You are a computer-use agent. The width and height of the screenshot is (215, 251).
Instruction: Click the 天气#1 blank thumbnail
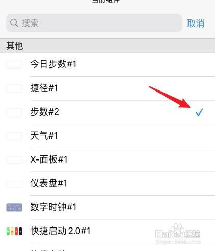coord(14,136)
